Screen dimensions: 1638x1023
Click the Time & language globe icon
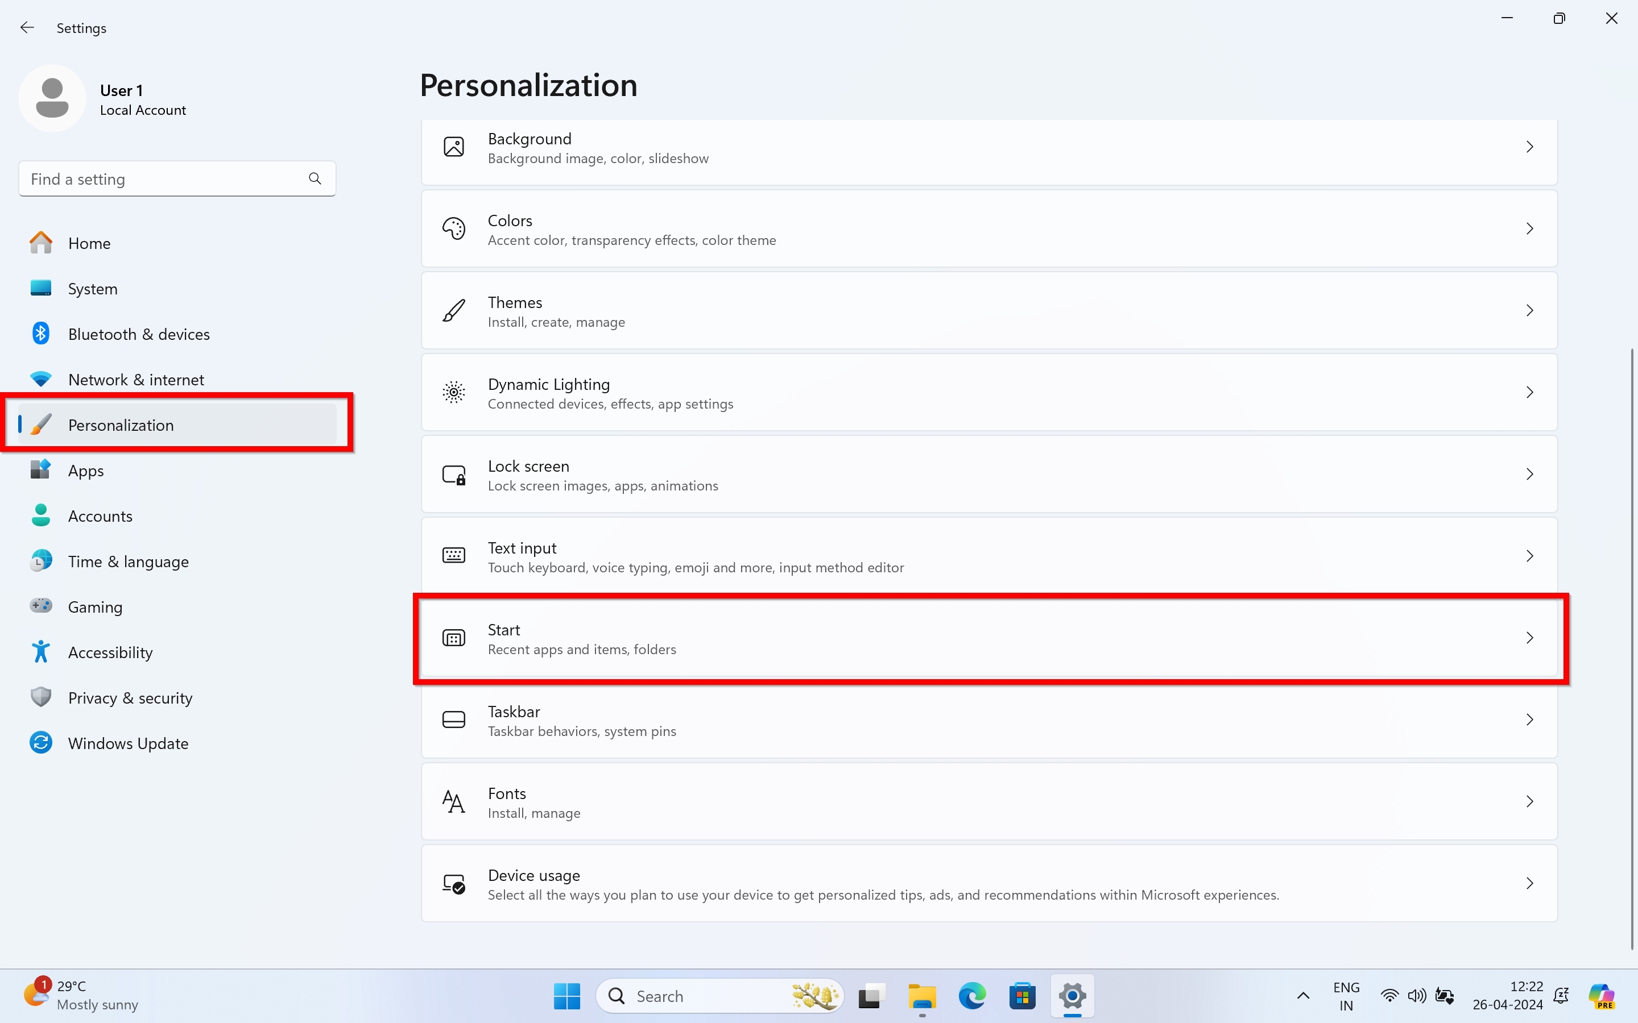tap(40, 561)
